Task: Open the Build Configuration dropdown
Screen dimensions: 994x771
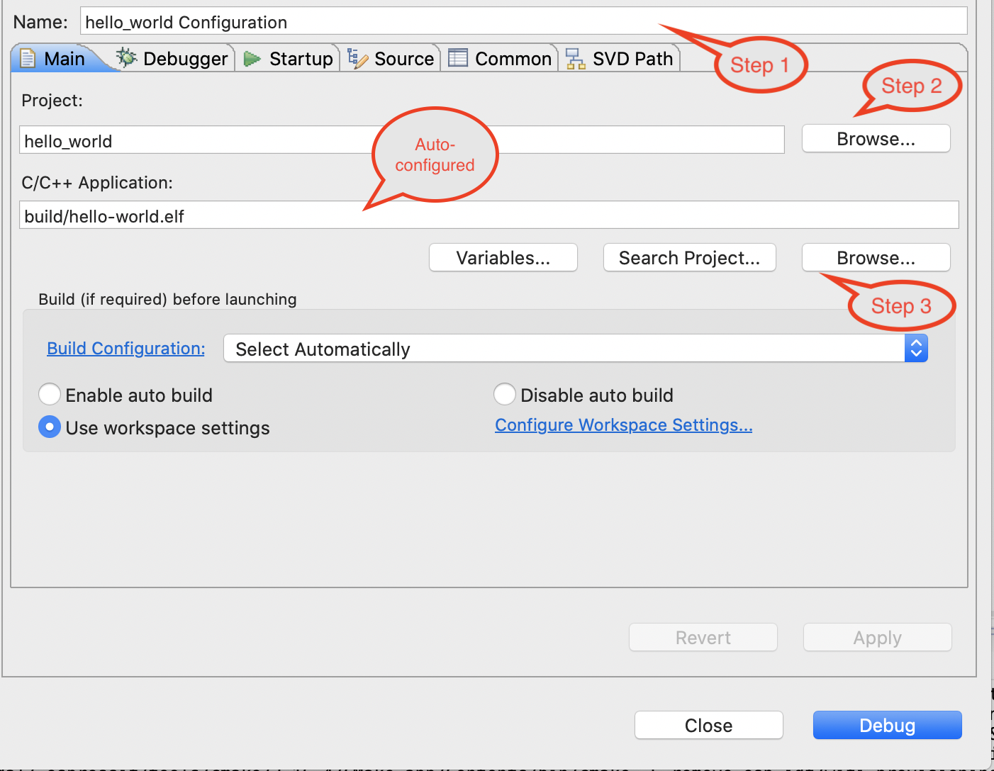Action: (x=564, y=349)
